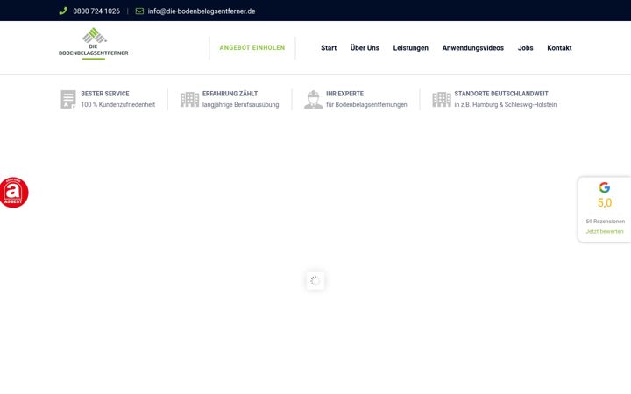Click the Ihr Experte heading

click(345, 94)
